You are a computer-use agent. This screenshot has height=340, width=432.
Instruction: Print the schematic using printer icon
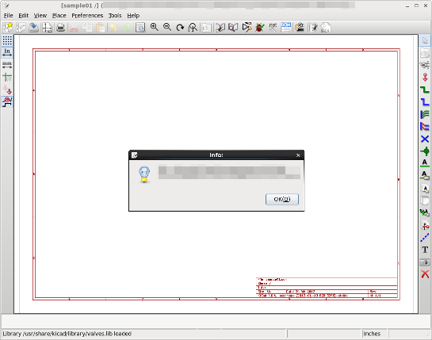(x=60, y=28)
